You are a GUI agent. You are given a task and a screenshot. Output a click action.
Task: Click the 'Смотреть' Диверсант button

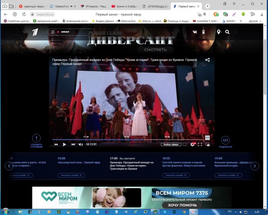tap(155, 50)
